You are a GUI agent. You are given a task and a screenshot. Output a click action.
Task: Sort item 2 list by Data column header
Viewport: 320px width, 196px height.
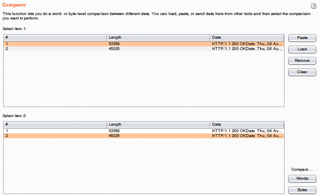click(246, 125)
